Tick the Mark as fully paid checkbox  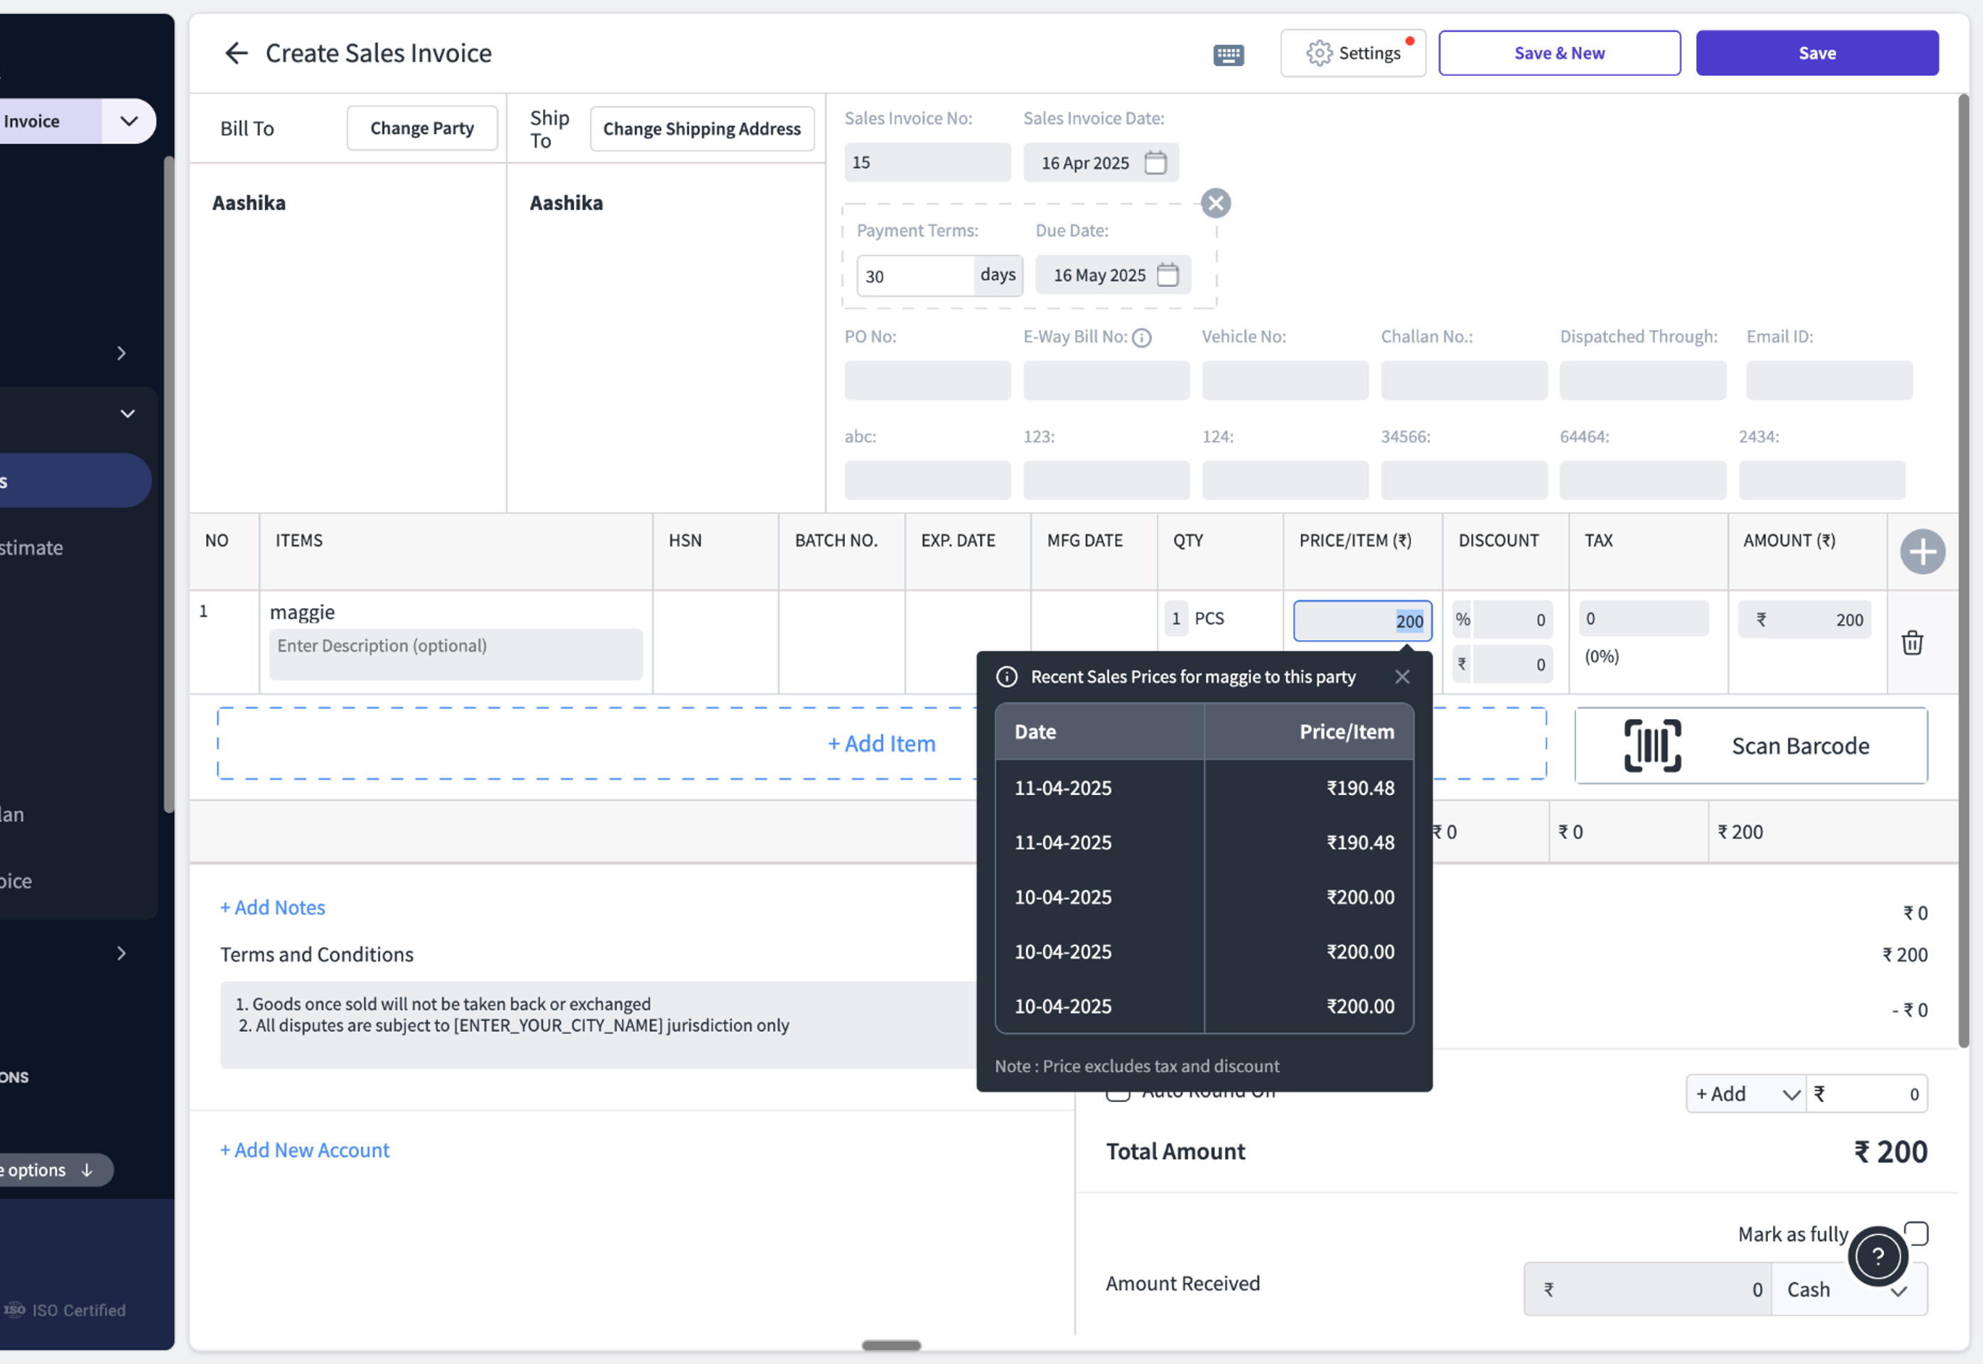click(x=1916, y=1233)
